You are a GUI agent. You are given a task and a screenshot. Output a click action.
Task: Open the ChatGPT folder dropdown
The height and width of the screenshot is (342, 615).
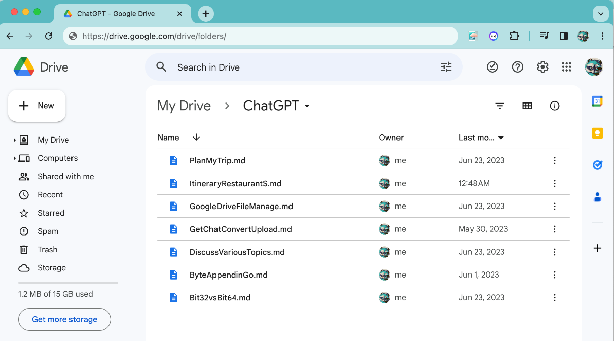[x=307, y=106]
